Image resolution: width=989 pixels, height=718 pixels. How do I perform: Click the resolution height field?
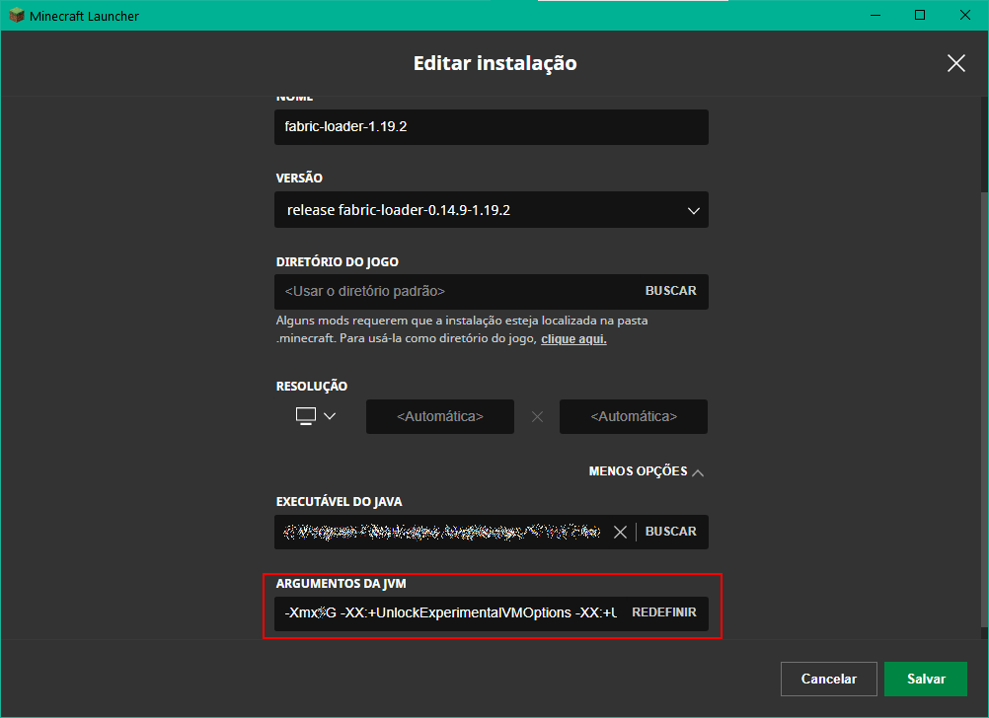coord(634,416)
